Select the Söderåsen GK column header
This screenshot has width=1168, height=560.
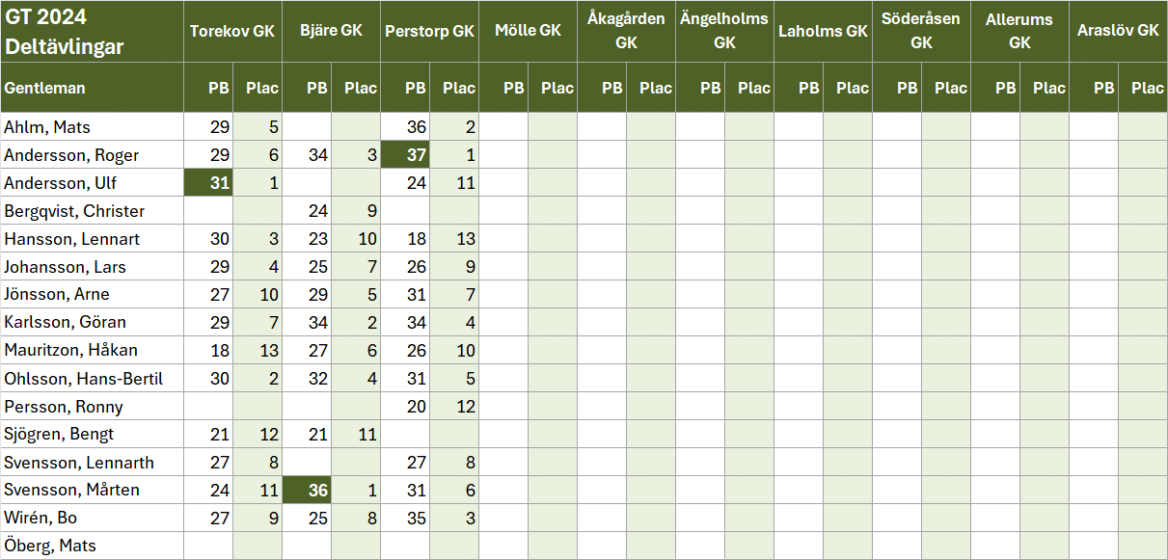(921, 31)
